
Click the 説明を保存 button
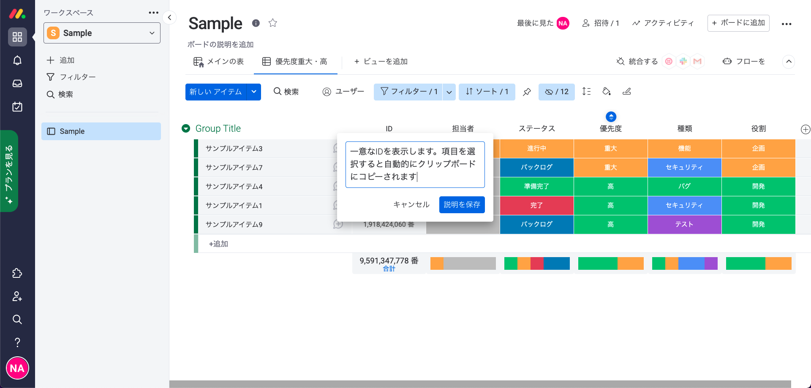click(x=462, y=205)
